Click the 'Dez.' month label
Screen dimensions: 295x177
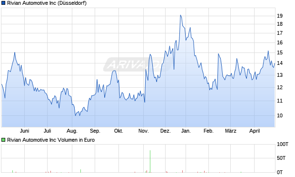point(166,131)
